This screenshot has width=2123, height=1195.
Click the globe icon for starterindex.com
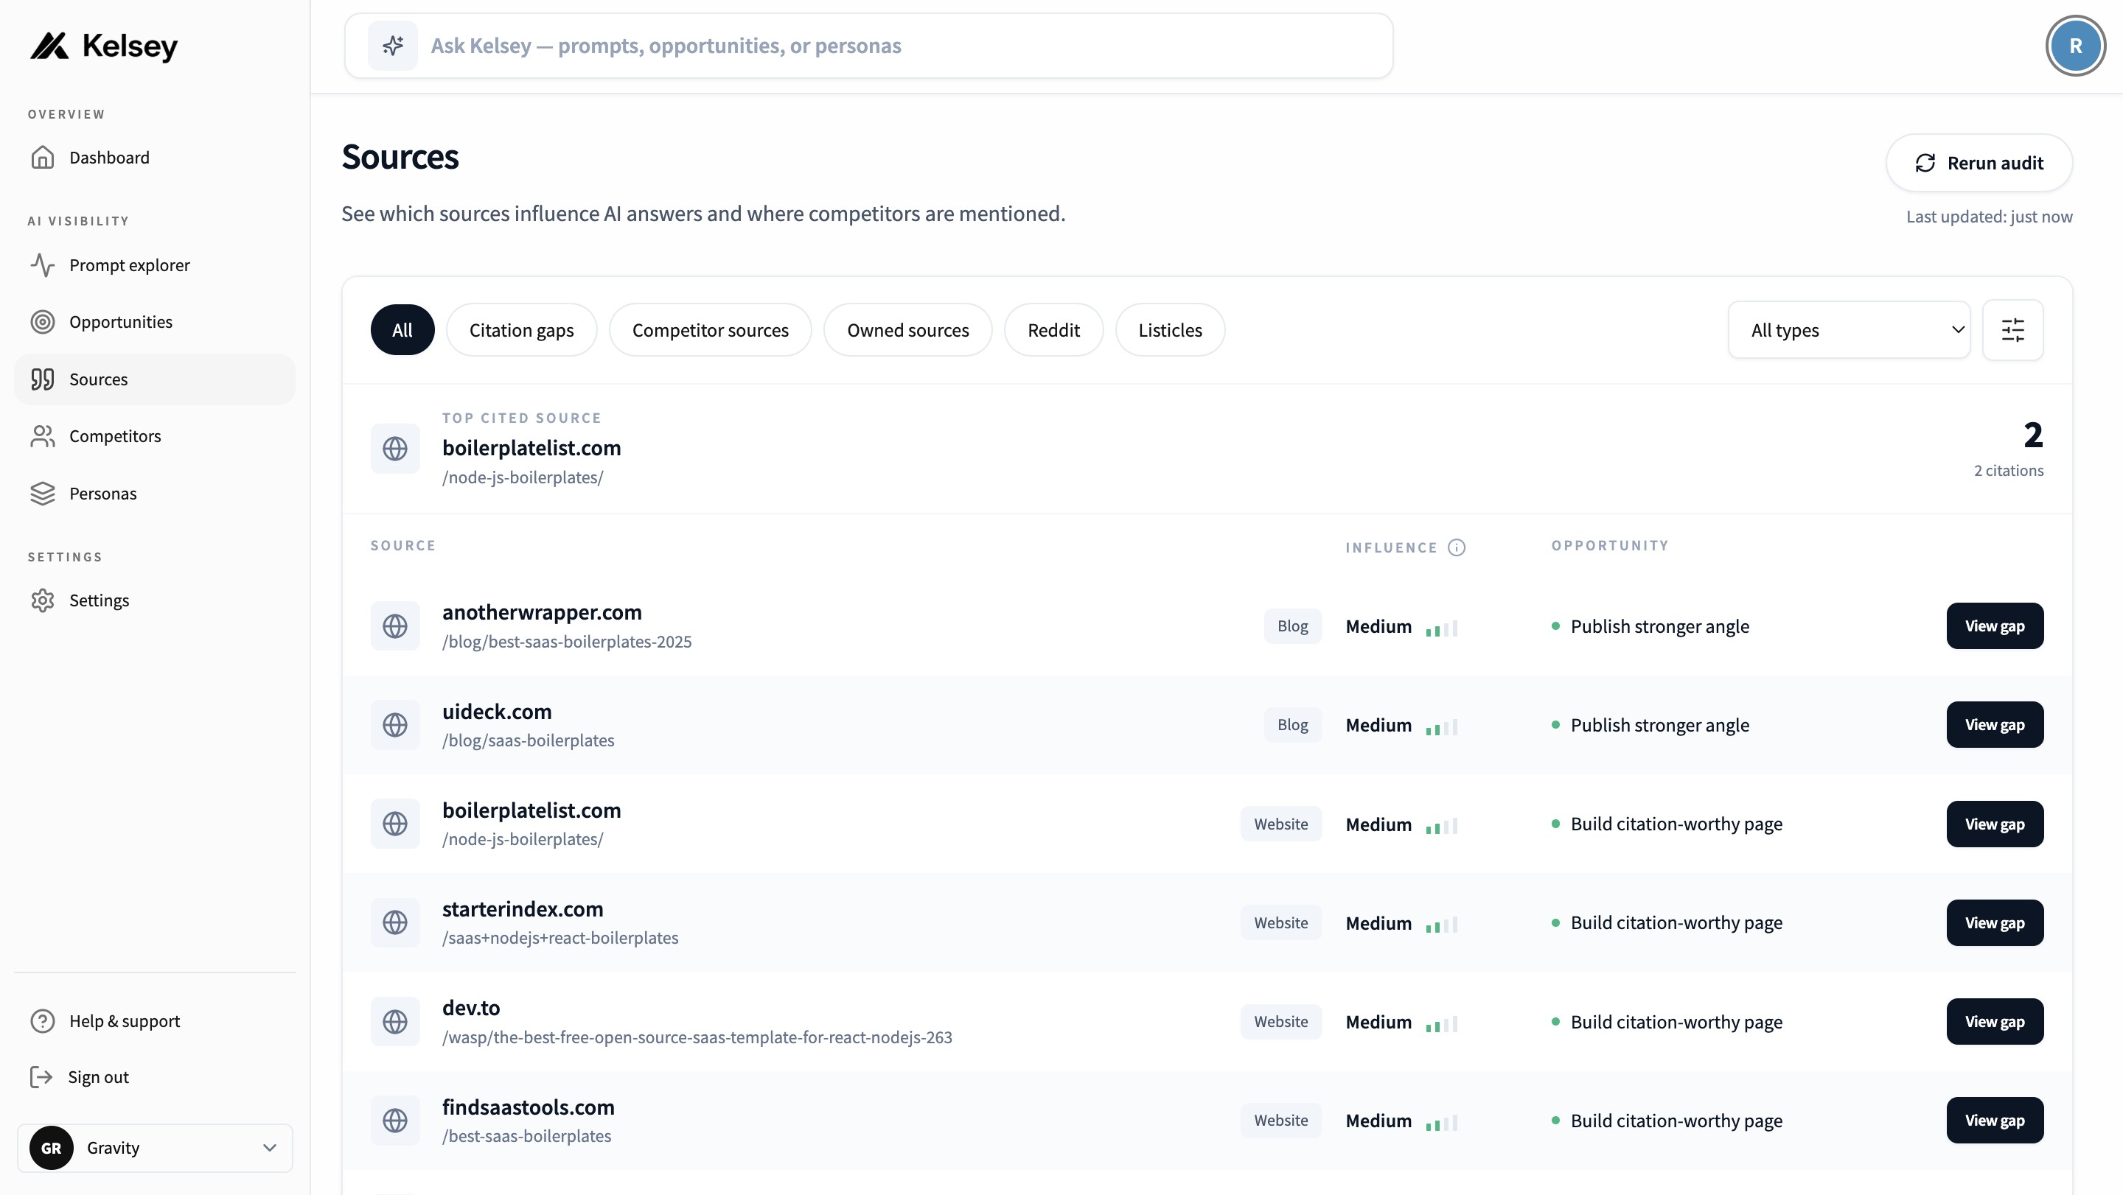point(395,922)
